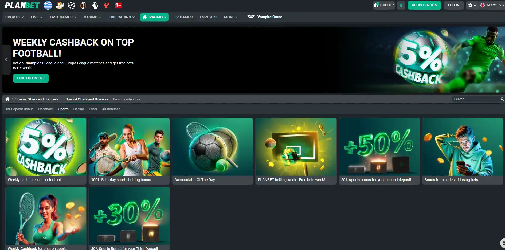Open Bonus for series of losing bets card

click(463, 151)
